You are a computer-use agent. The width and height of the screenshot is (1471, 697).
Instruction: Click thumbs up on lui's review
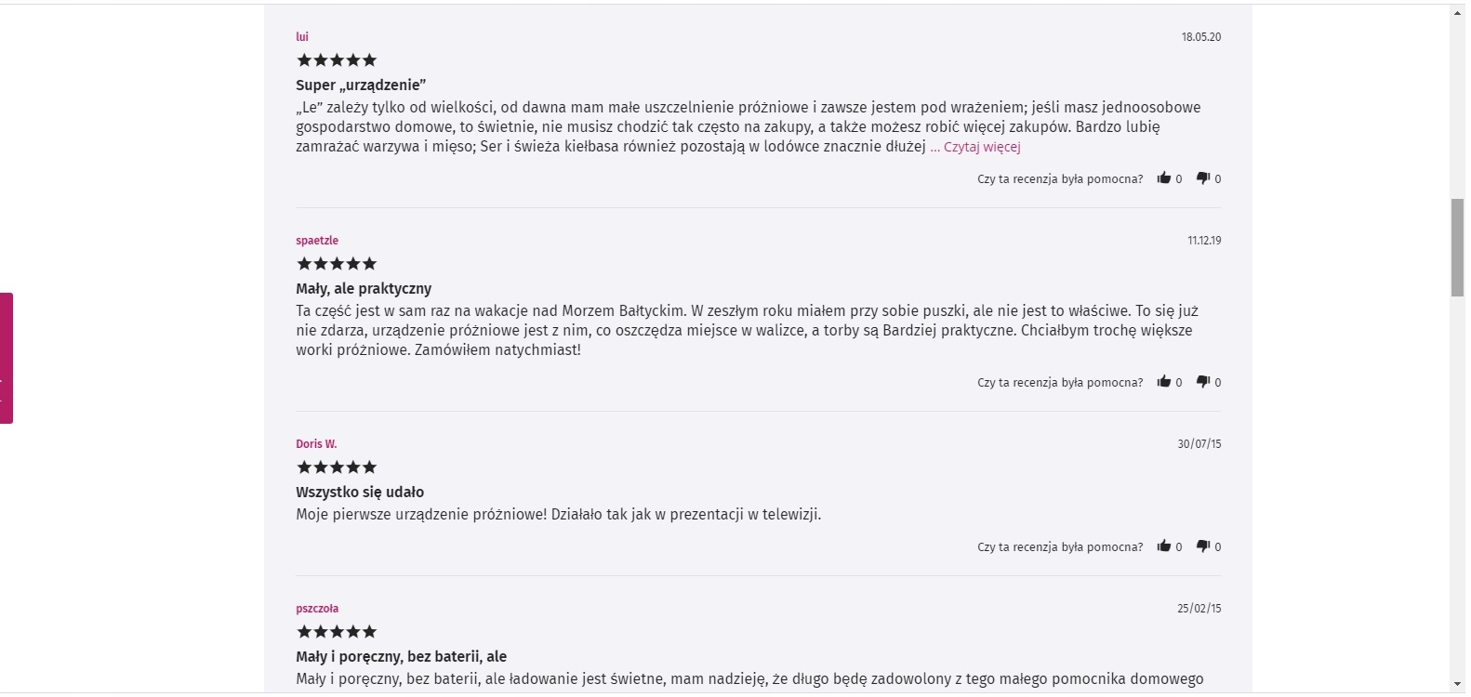point(1163,178)
